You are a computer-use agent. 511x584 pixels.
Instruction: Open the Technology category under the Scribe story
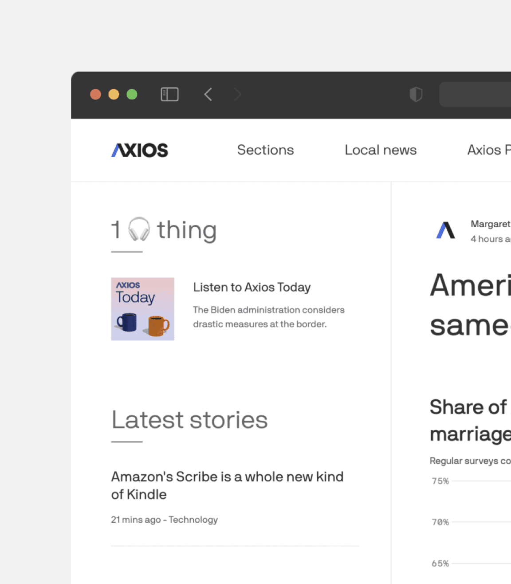pos(193,520)
